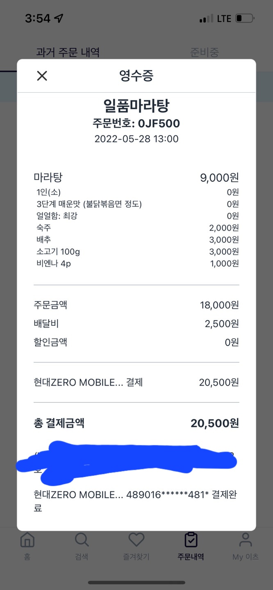Tap the battery icon in status bar
This screenshot has width=273, height=590.
pyautogui.click(x=245, y=18)
